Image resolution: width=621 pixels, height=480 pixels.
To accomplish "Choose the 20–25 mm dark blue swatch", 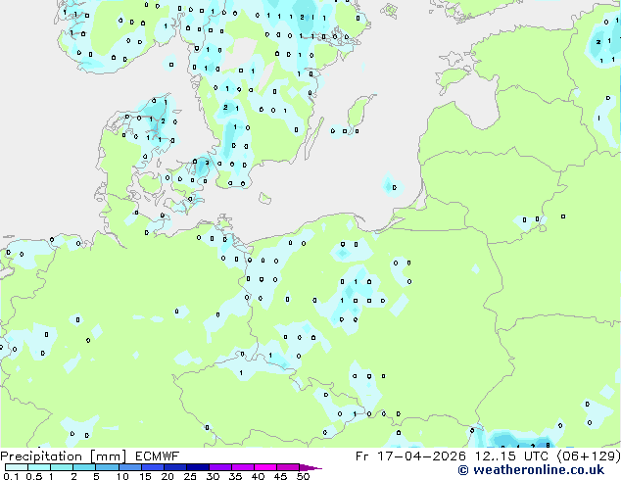I will pos(175,467).
